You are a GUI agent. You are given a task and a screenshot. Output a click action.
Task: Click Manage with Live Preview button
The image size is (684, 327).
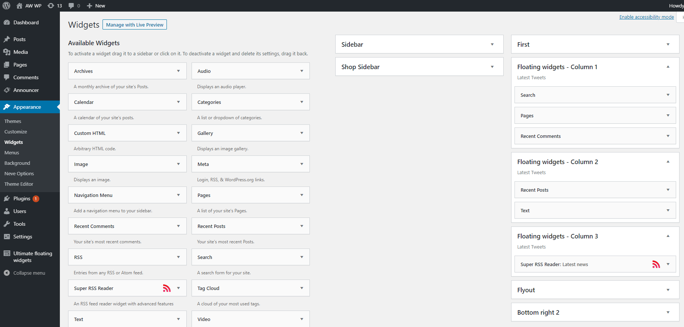tap(135, 25)
